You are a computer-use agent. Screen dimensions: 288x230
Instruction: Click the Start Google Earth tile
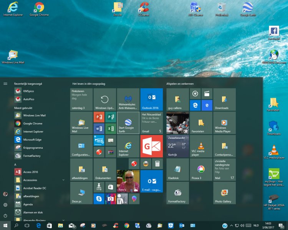coord(128,123)
